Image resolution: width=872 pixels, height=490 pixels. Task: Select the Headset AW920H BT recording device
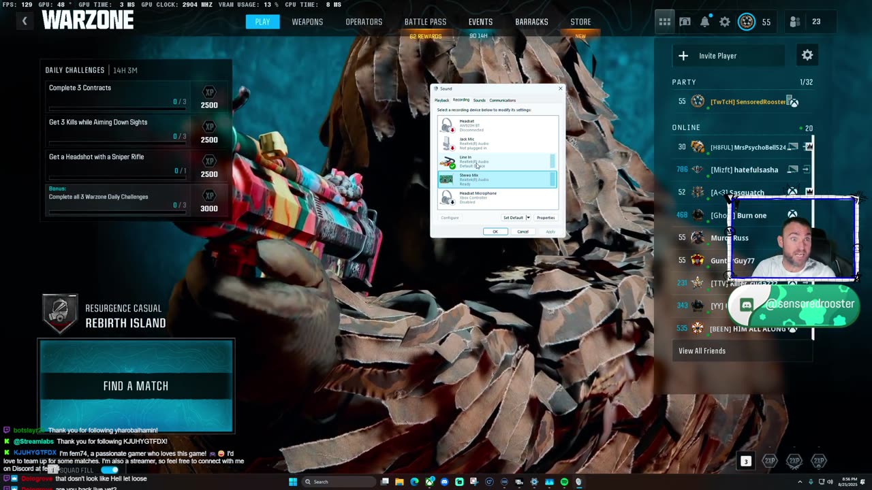pyautogui.click(x=497, y=125)
